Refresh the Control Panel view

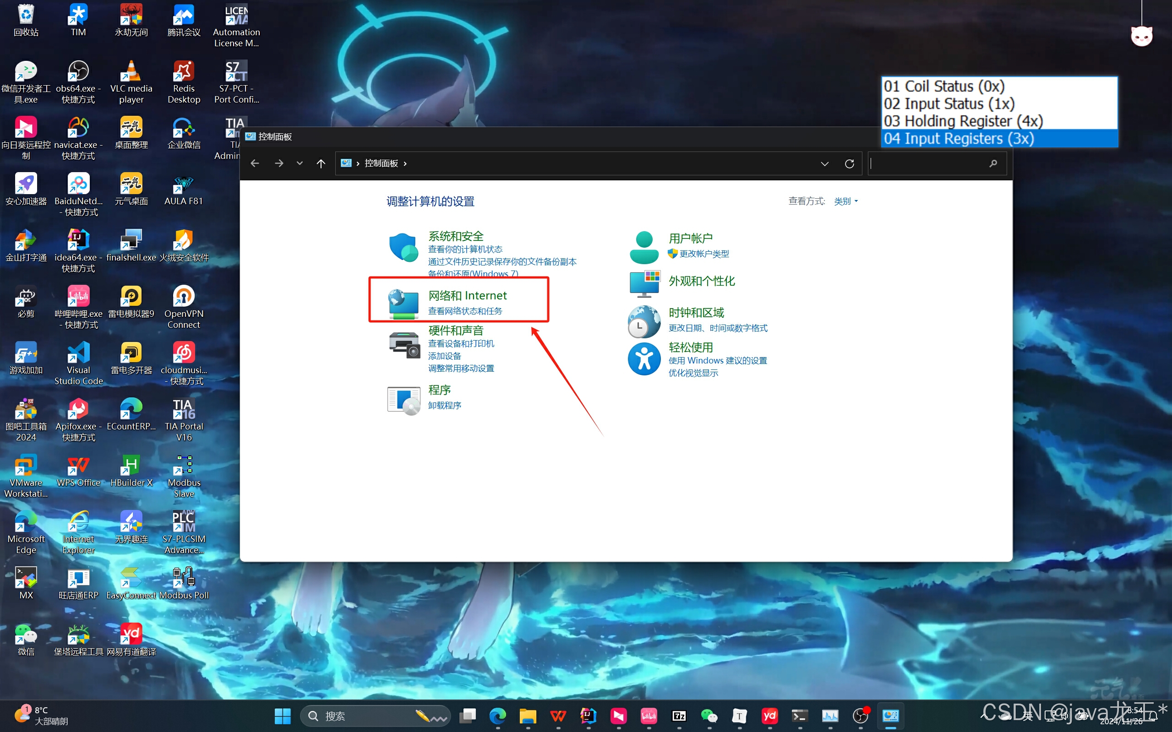(x=849, y=163)
